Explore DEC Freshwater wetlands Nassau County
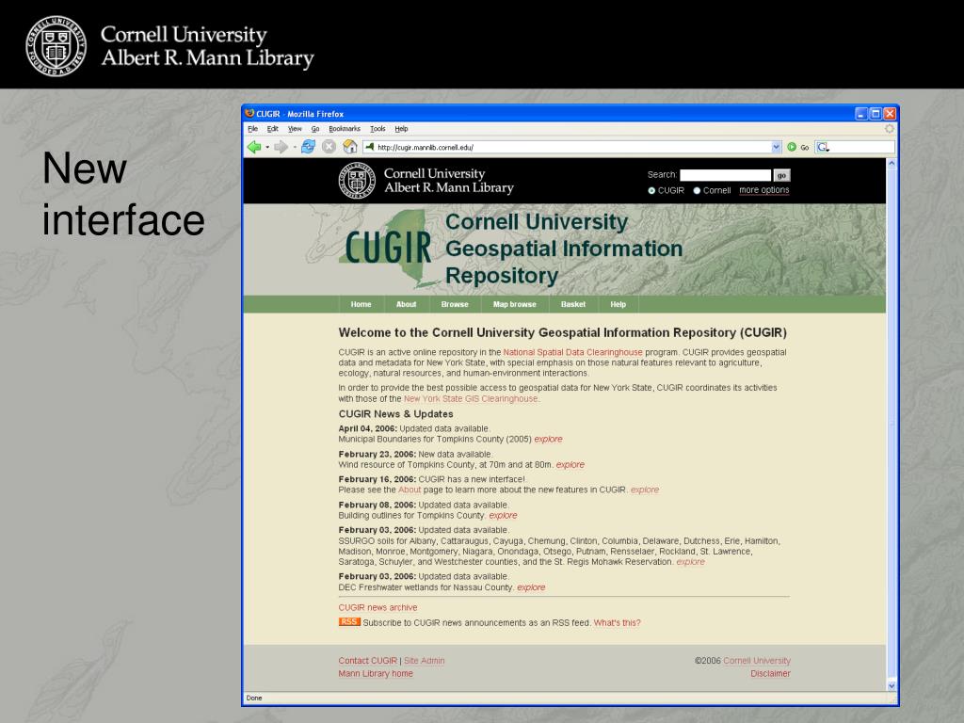Image resolution: width=964 pixels, height=723 pixels. [x=531, y=587]
